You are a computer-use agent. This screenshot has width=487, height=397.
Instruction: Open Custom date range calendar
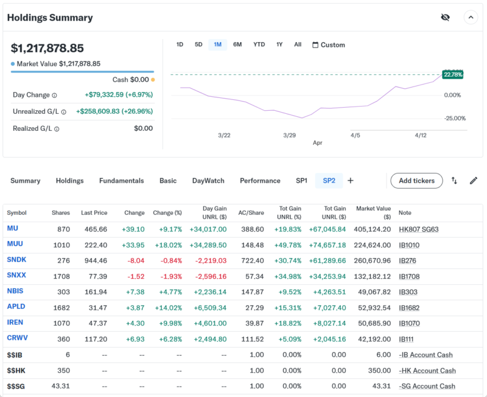[x=329, y=45]
